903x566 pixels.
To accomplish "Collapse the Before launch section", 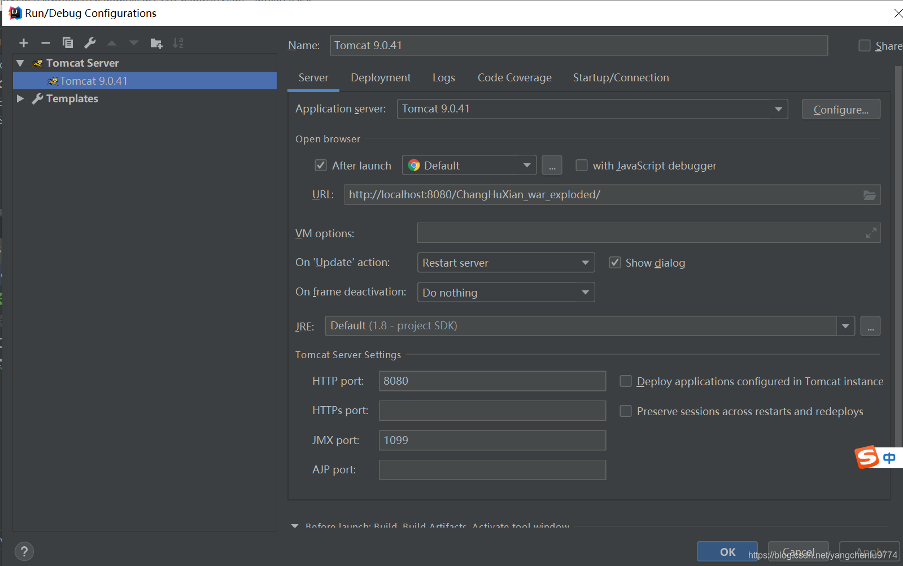I will pos(295,526).
